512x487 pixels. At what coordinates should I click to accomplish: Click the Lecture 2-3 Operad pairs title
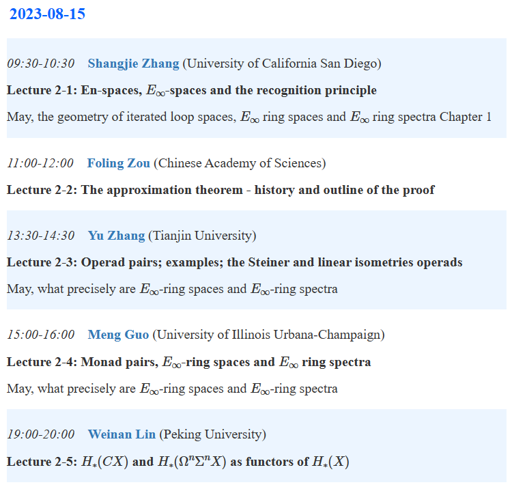click(234, 262)
